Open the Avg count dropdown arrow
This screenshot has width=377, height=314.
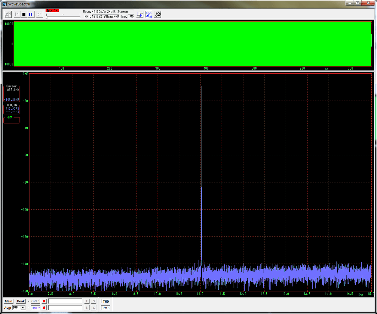(23, 308)
